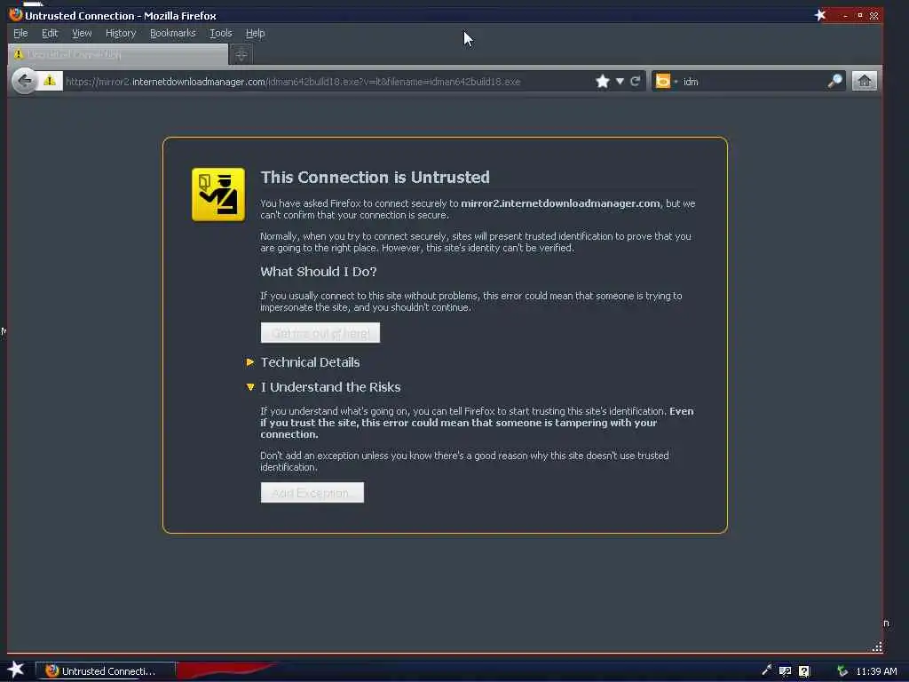Image resolution: width=909 pixels, height=682 pixels.
Task: Open the URL history dropdown arrow
Action: (x=620, y=81)
